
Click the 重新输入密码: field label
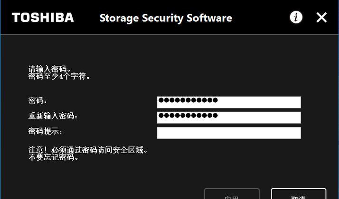(53, 116)
